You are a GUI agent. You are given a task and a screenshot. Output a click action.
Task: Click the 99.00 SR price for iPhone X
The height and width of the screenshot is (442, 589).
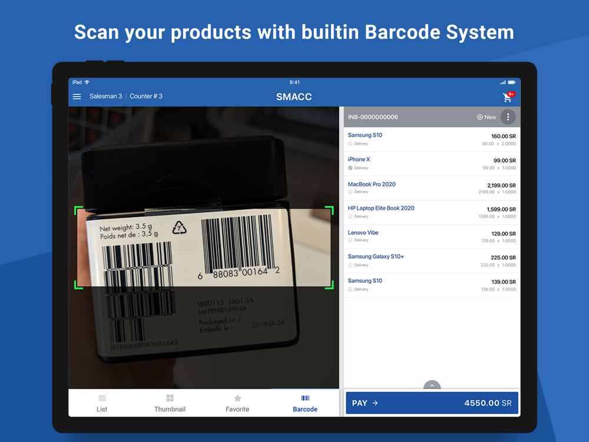tap(505, 160)
